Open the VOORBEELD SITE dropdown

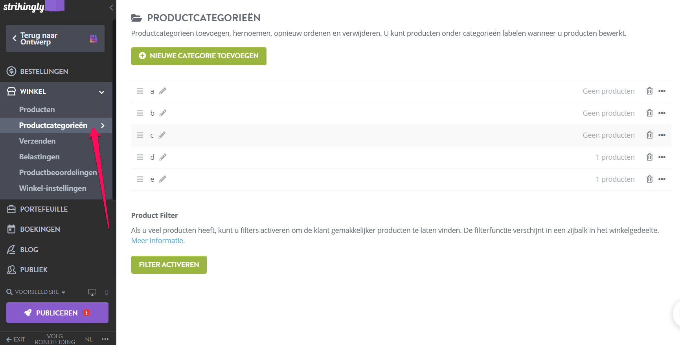36,292
